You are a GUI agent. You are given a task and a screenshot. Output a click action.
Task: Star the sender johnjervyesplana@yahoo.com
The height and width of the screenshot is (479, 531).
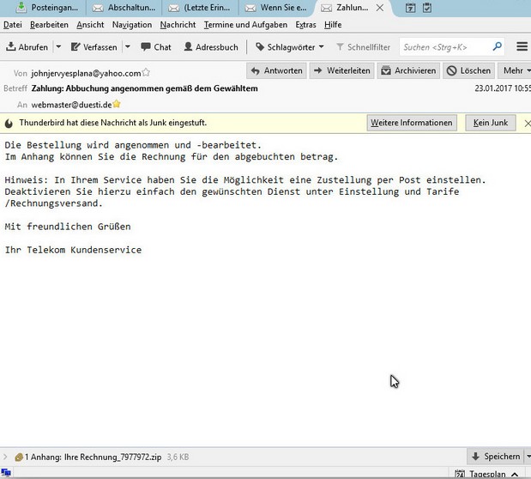tap(146, 72)
